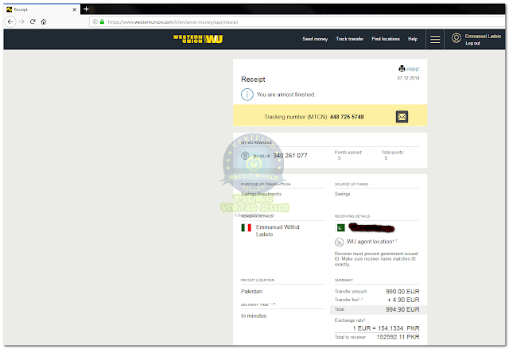Email the tracking number with envelope icon
The image size is (509, 349).
click(402, 117)
